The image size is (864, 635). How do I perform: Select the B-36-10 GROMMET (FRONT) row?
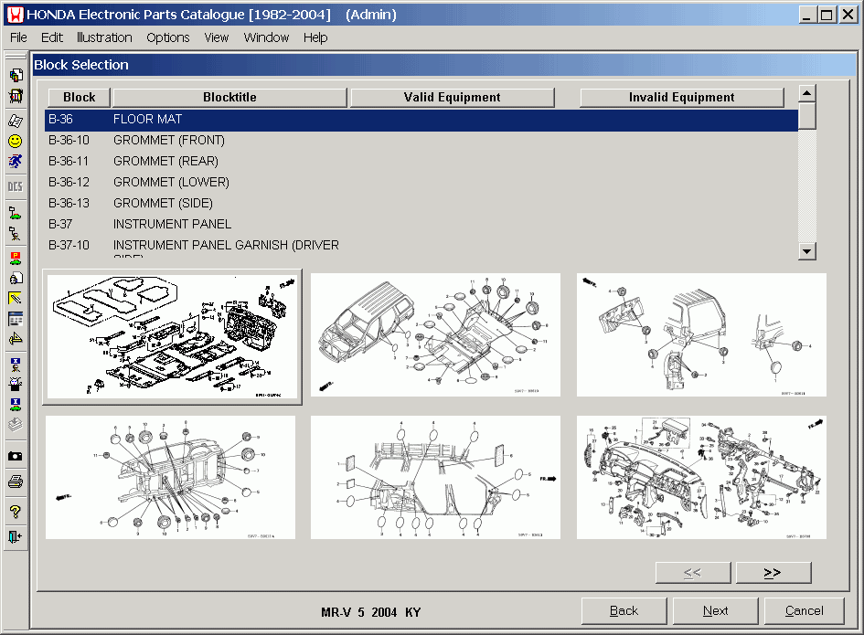pos(421,141)
